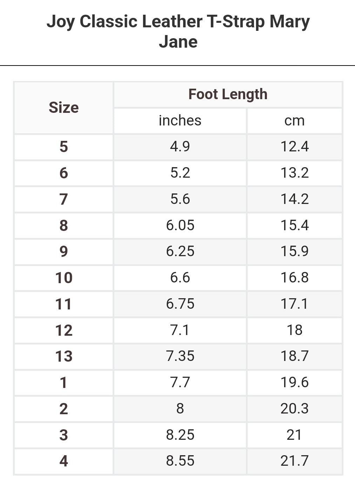Select the Size column header
Screen dimensions: 355x492
point(63,108)
